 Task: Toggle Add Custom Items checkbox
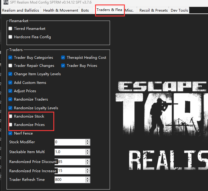10,83
